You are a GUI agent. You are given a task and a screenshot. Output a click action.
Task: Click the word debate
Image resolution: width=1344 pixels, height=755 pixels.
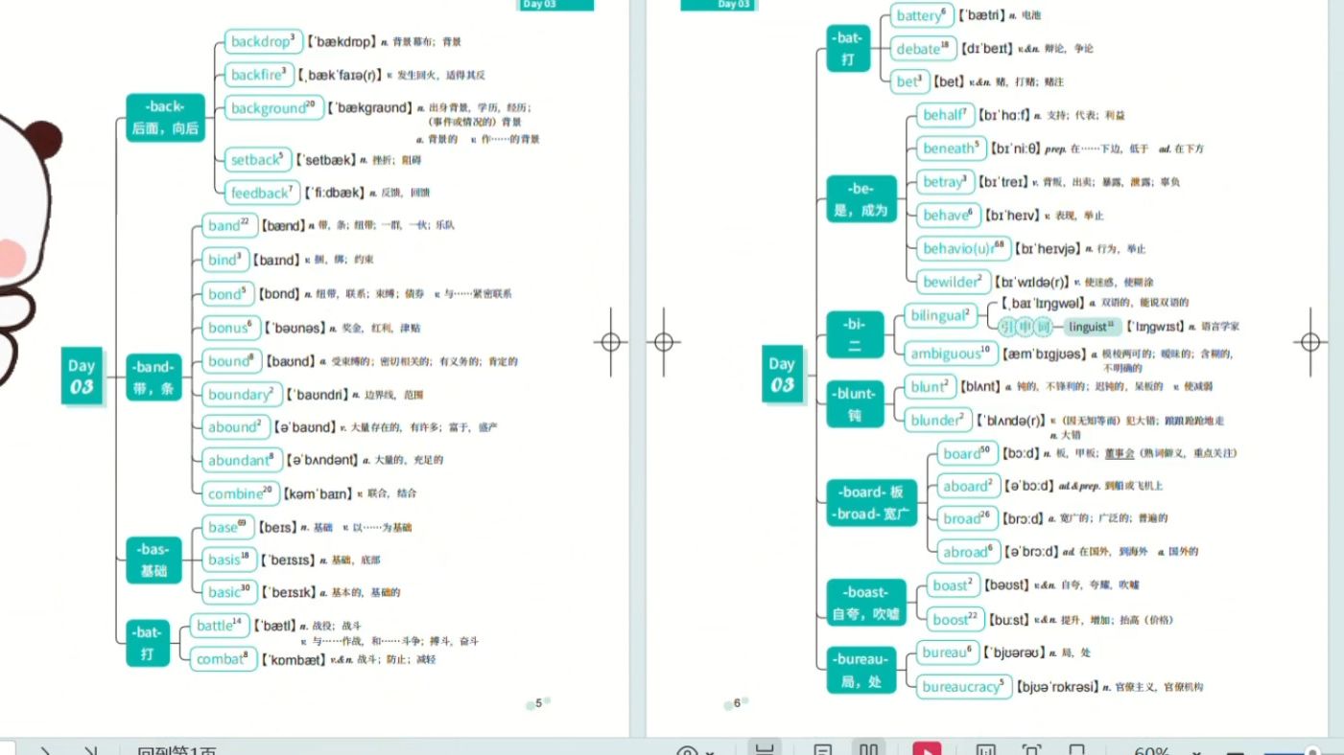[x=922, y=49]
